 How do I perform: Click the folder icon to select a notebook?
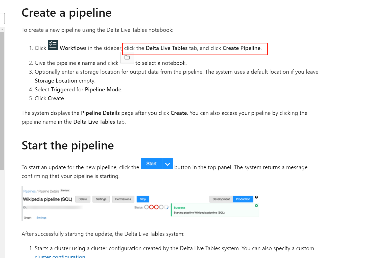(127, 58)
